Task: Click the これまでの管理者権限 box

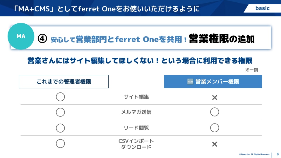Action: (64, 82)
